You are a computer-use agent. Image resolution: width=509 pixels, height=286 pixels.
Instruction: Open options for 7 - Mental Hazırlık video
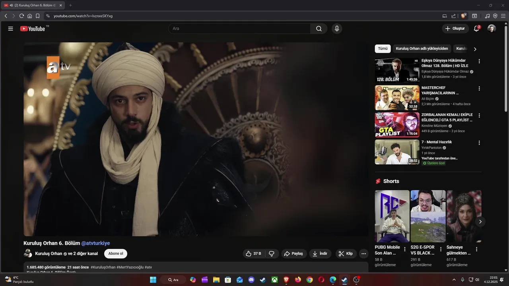tap(479, 143)
